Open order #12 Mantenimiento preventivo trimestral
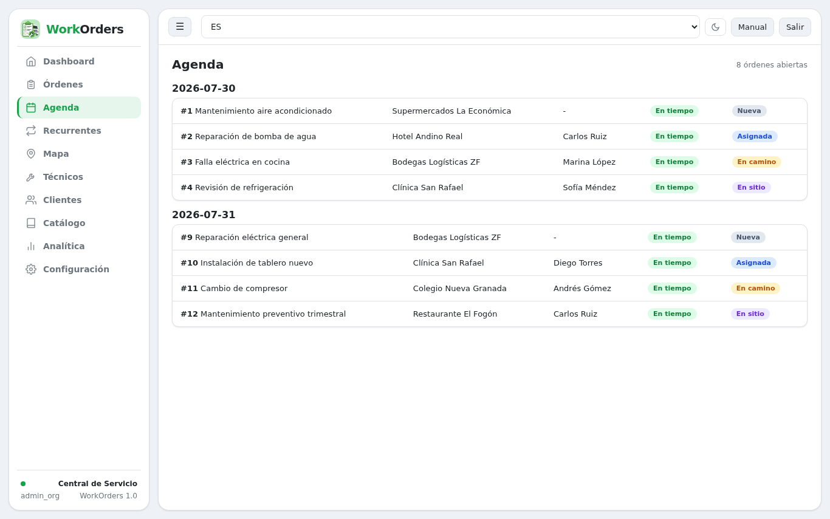 pyautogui.click(x=490, y=314)
